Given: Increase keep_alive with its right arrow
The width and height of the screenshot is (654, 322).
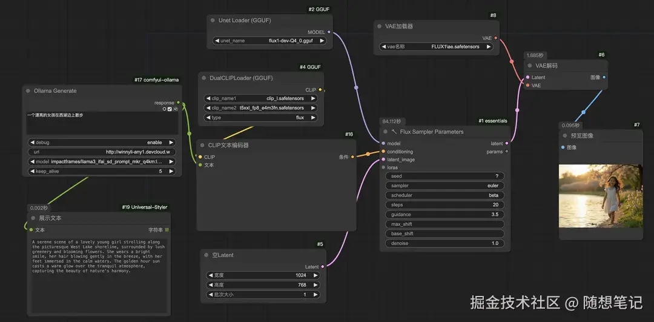Looking at the screenshot, I should (171, 171).
